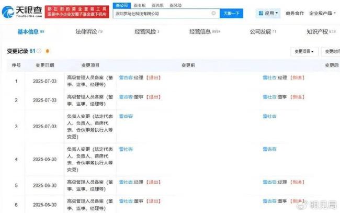Select the 查风险 search tab
This screenshot has height=213, width=340.
[175, 5]
